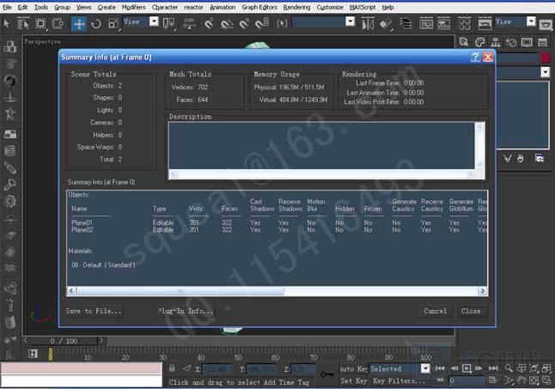Screen dimensions: 555x389
Task: Toggle Set Key animation mode
Action: (353, 381)
